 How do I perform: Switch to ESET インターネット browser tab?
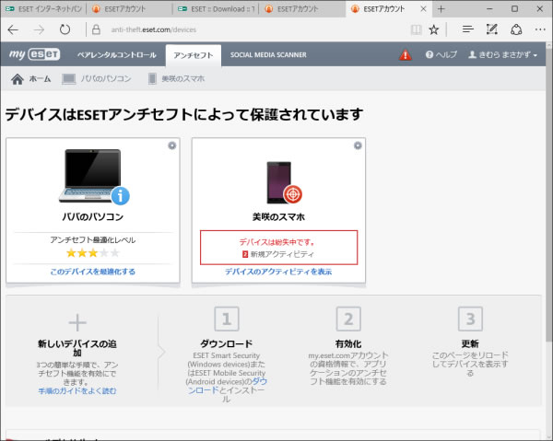[x=43, y=9]
